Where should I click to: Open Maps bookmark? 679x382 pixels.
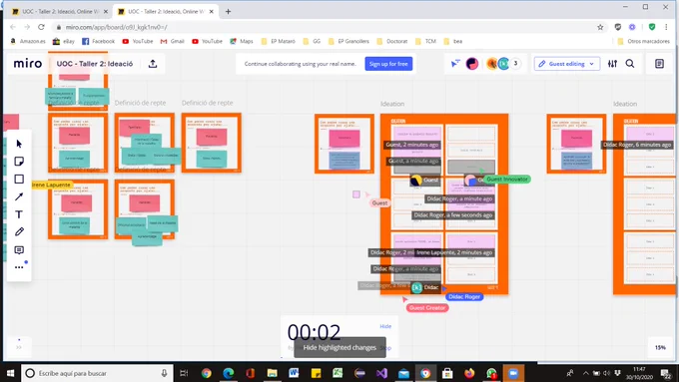pyautogui.click(x=242, y=41)
